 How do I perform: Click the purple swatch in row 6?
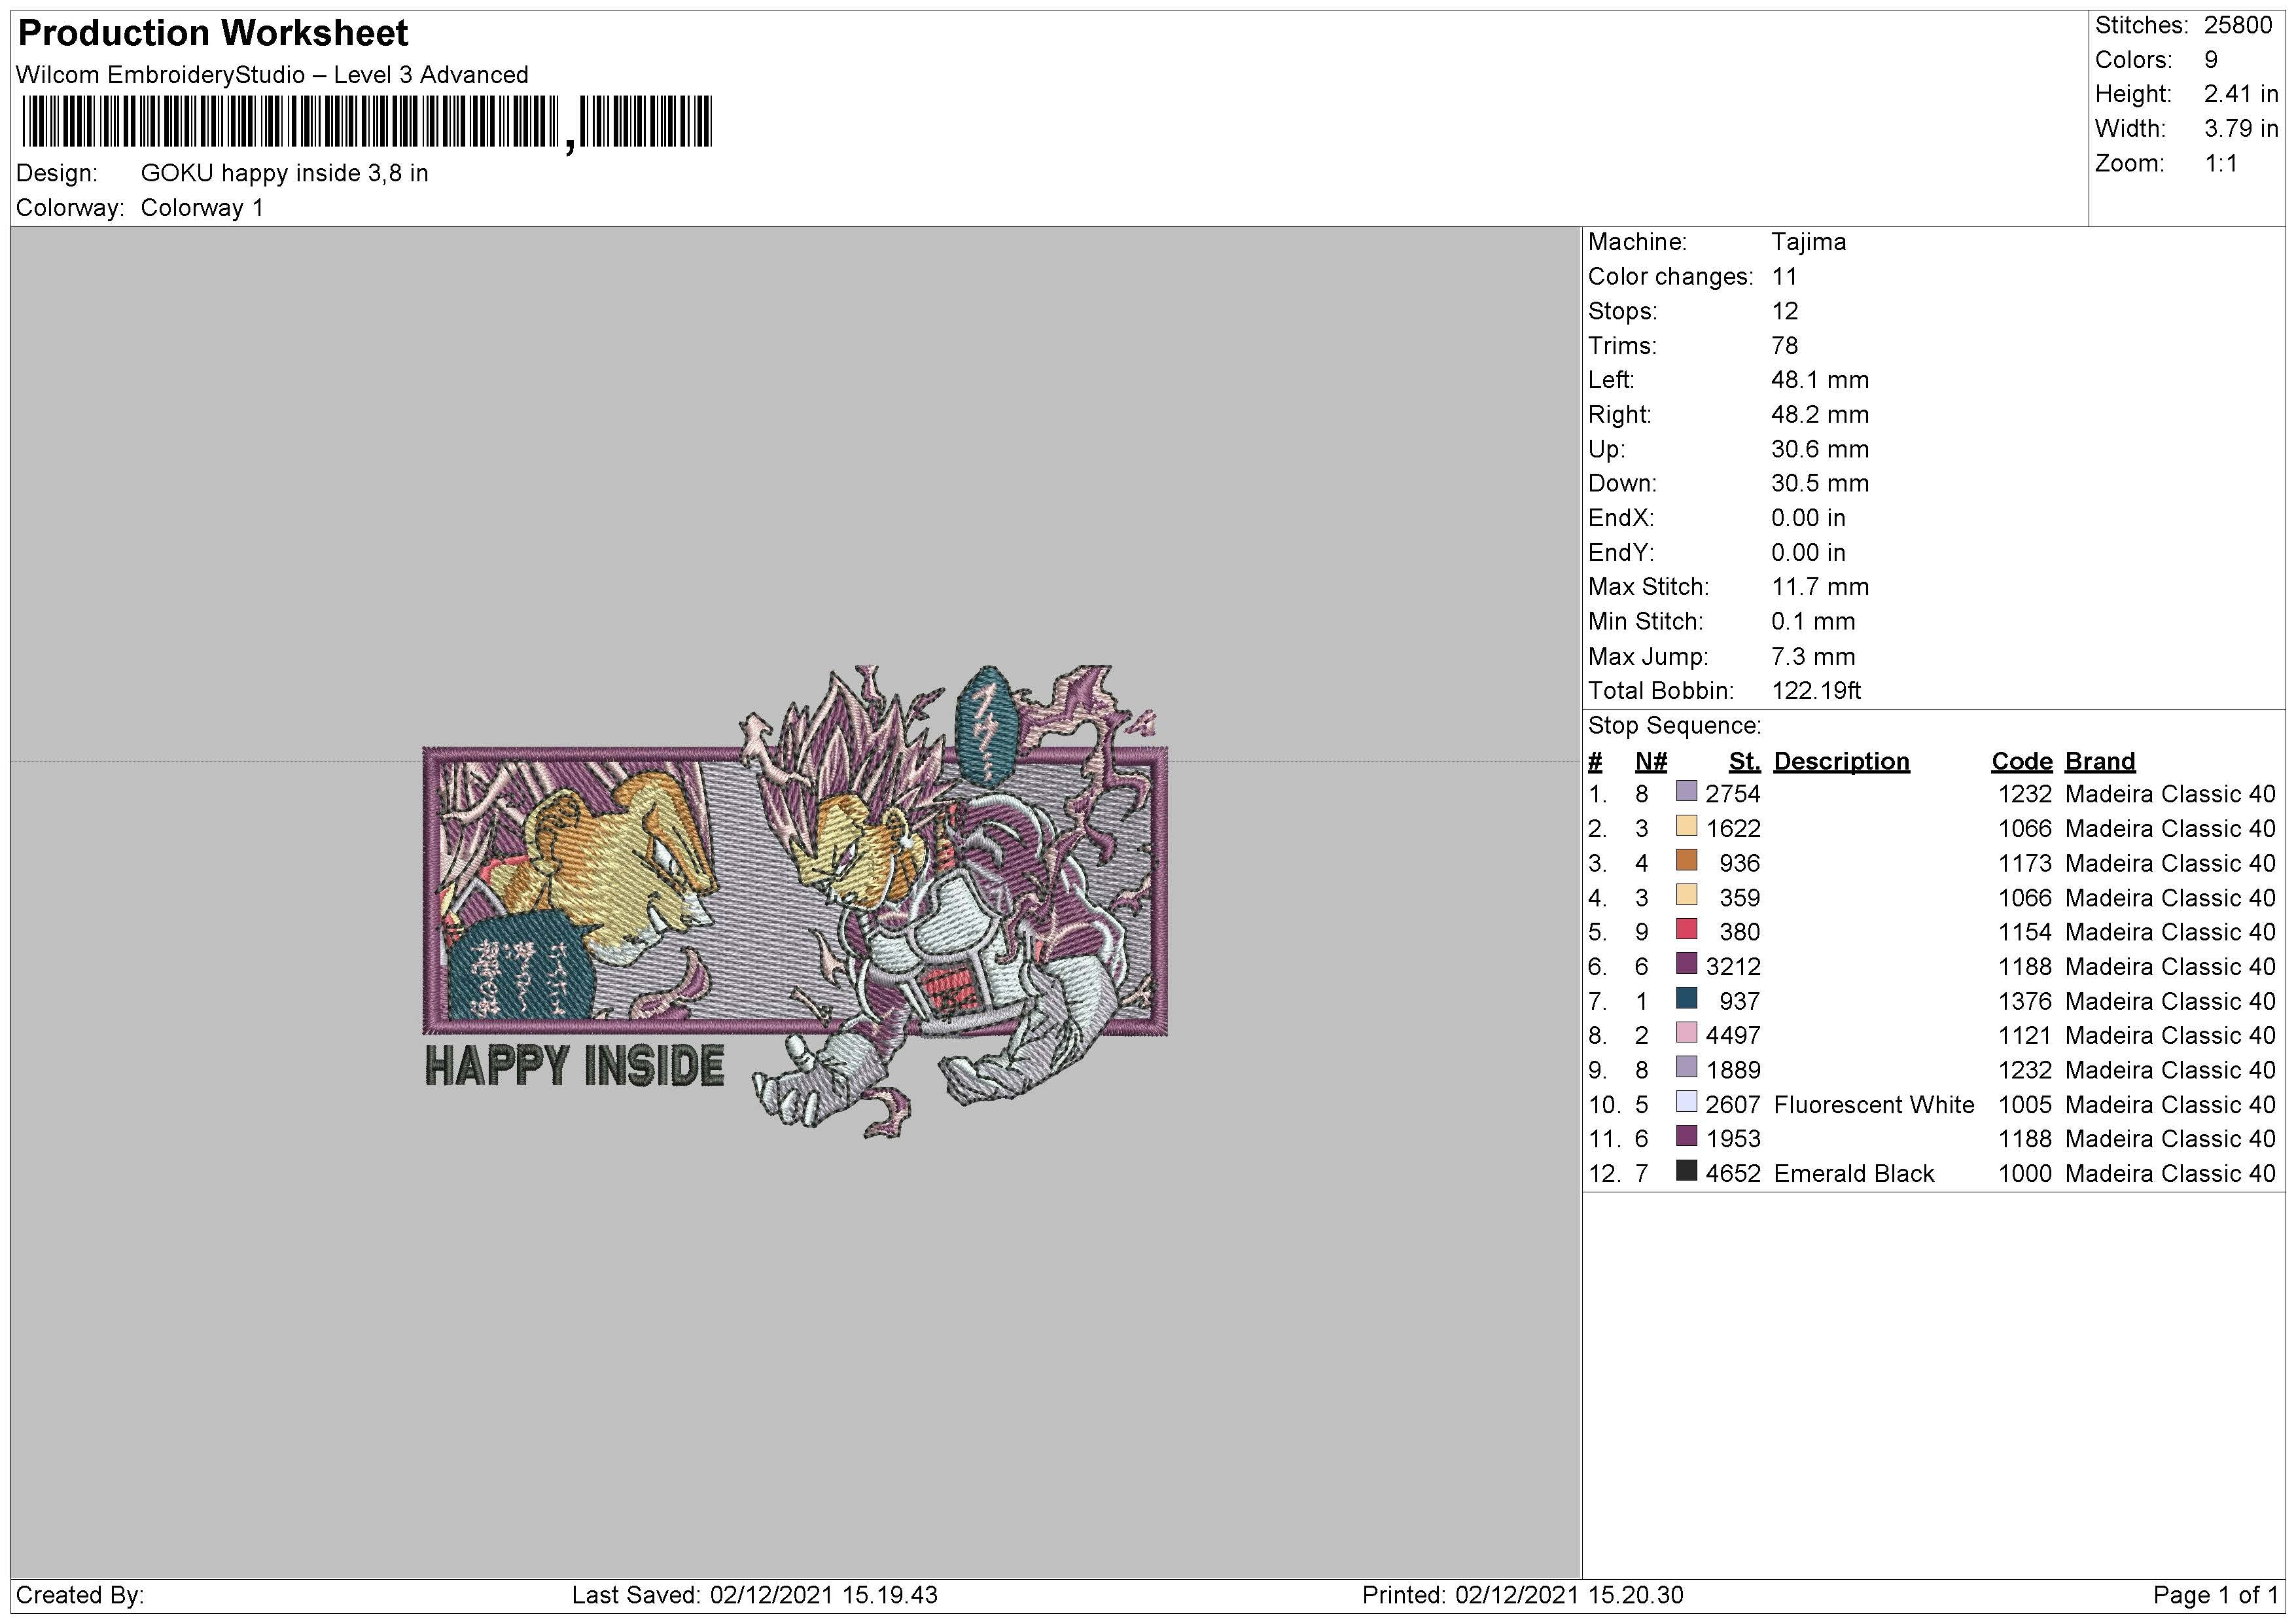pyautogui.click(x=1686, y=964)
